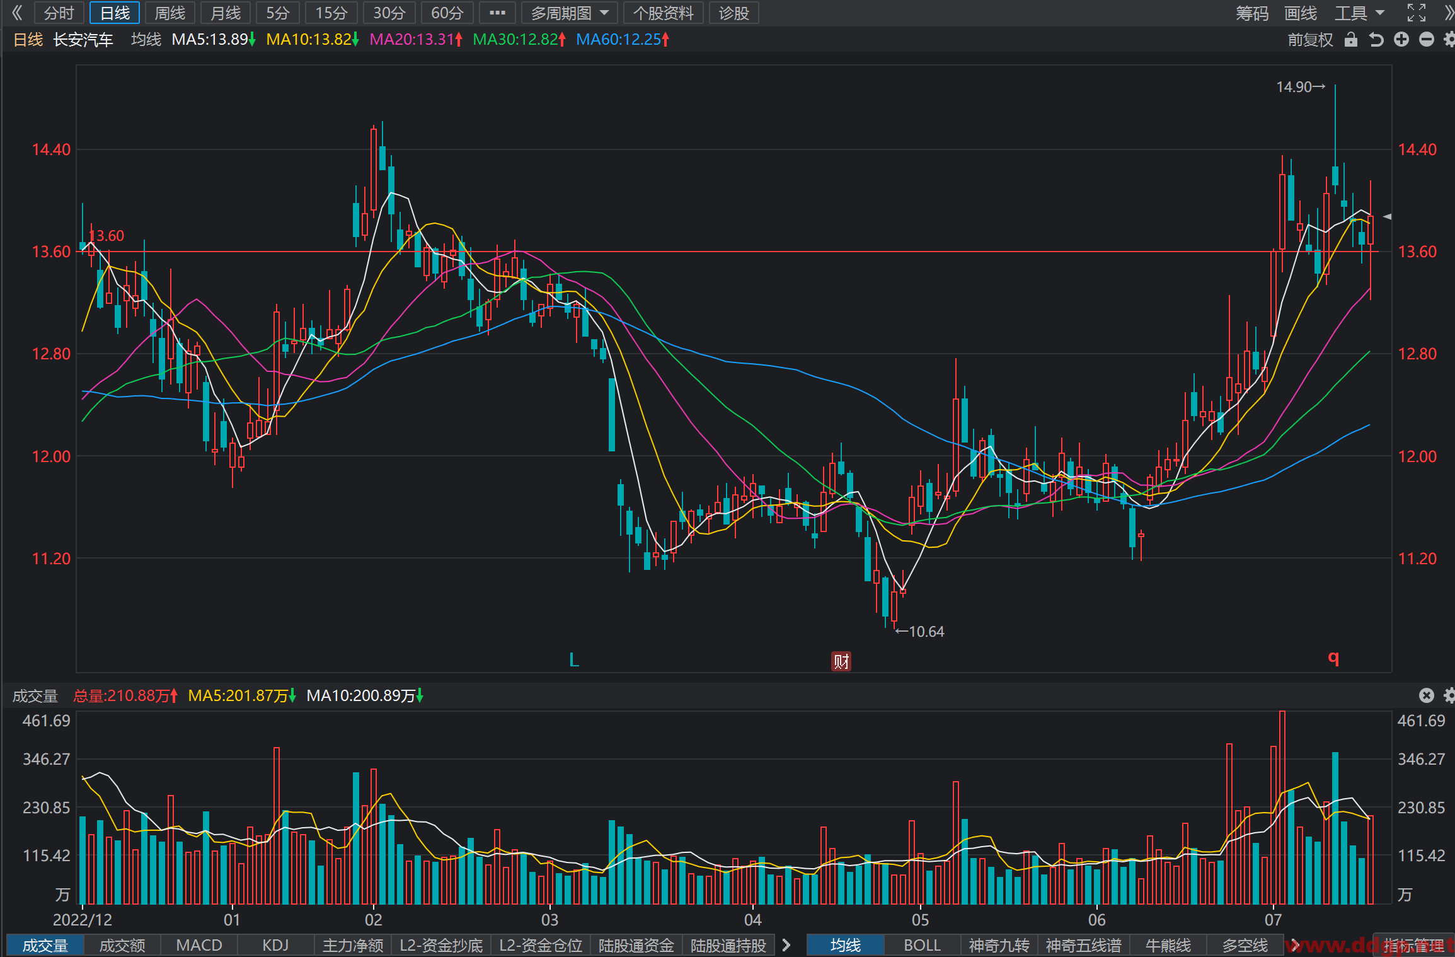
Task: Click the 长安汽车 stock name
Action: 83,40
